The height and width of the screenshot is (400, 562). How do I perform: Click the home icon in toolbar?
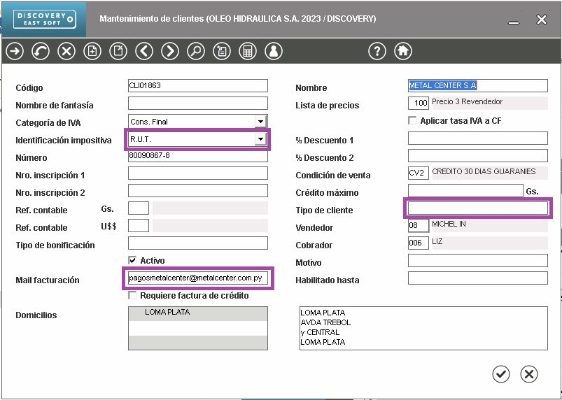click(x=402, y=51)
